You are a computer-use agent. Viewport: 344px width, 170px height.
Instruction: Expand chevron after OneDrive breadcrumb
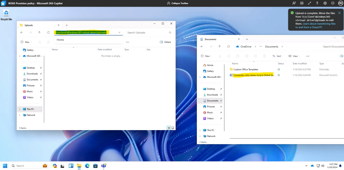pyautogui.click(x=255, y=47)
